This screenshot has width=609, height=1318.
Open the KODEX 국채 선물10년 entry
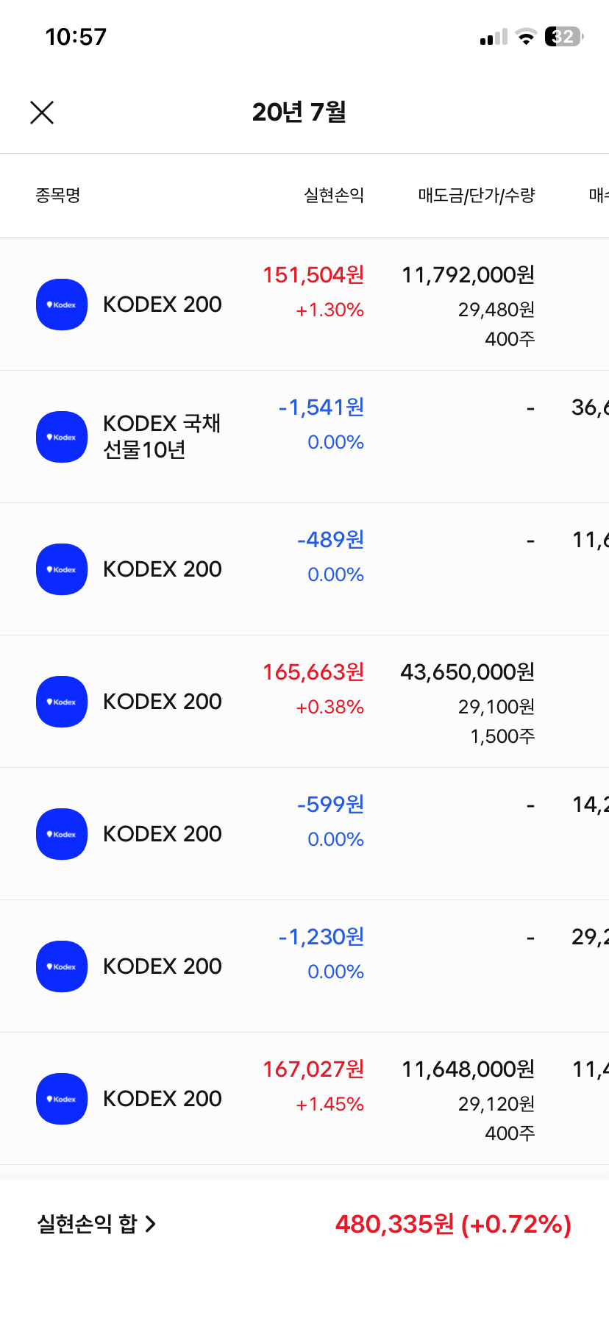(162, 437)
